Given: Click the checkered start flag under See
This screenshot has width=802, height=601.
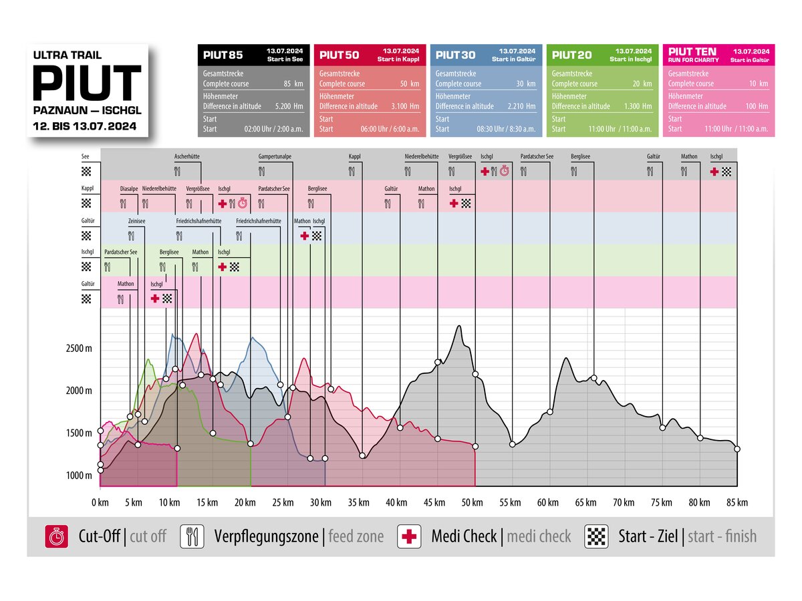Looking at the screenshot, I should click(x=86, y=172).
